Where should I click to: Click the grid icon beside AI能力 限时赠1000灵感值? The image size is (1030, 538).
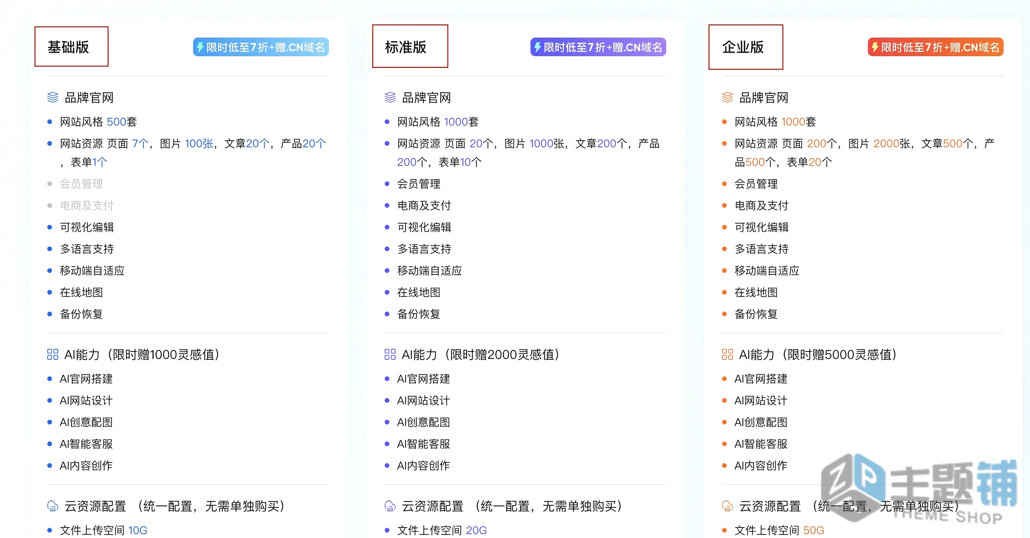pos(53,355)
